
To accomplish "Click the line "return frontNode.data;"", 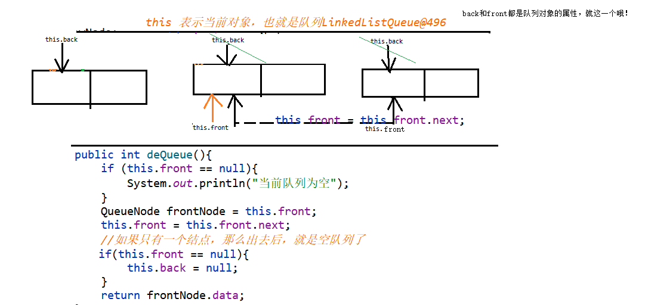I will click(173, 295).
